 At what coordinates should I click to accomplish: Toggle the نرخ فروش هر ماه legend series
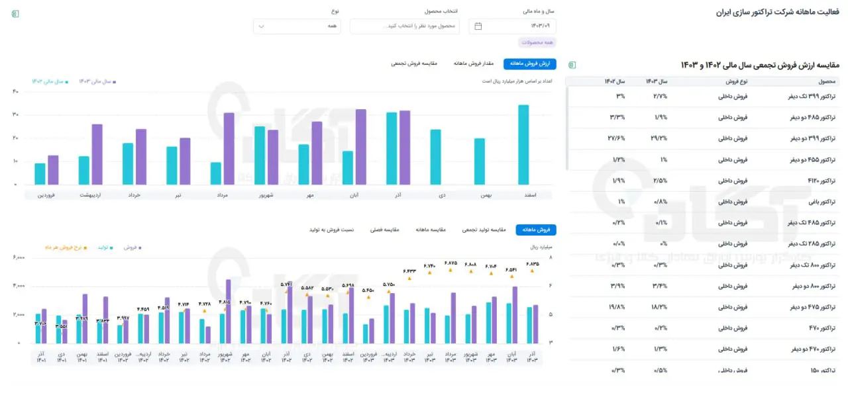(x=66, y=247)
